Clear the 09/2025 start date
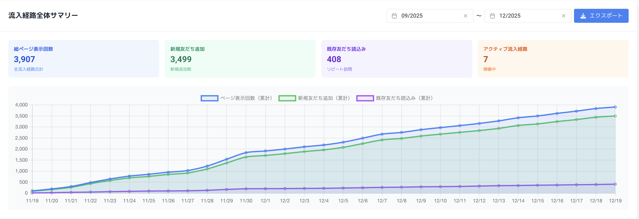This screenshot has width=639, height=219. 465,16
